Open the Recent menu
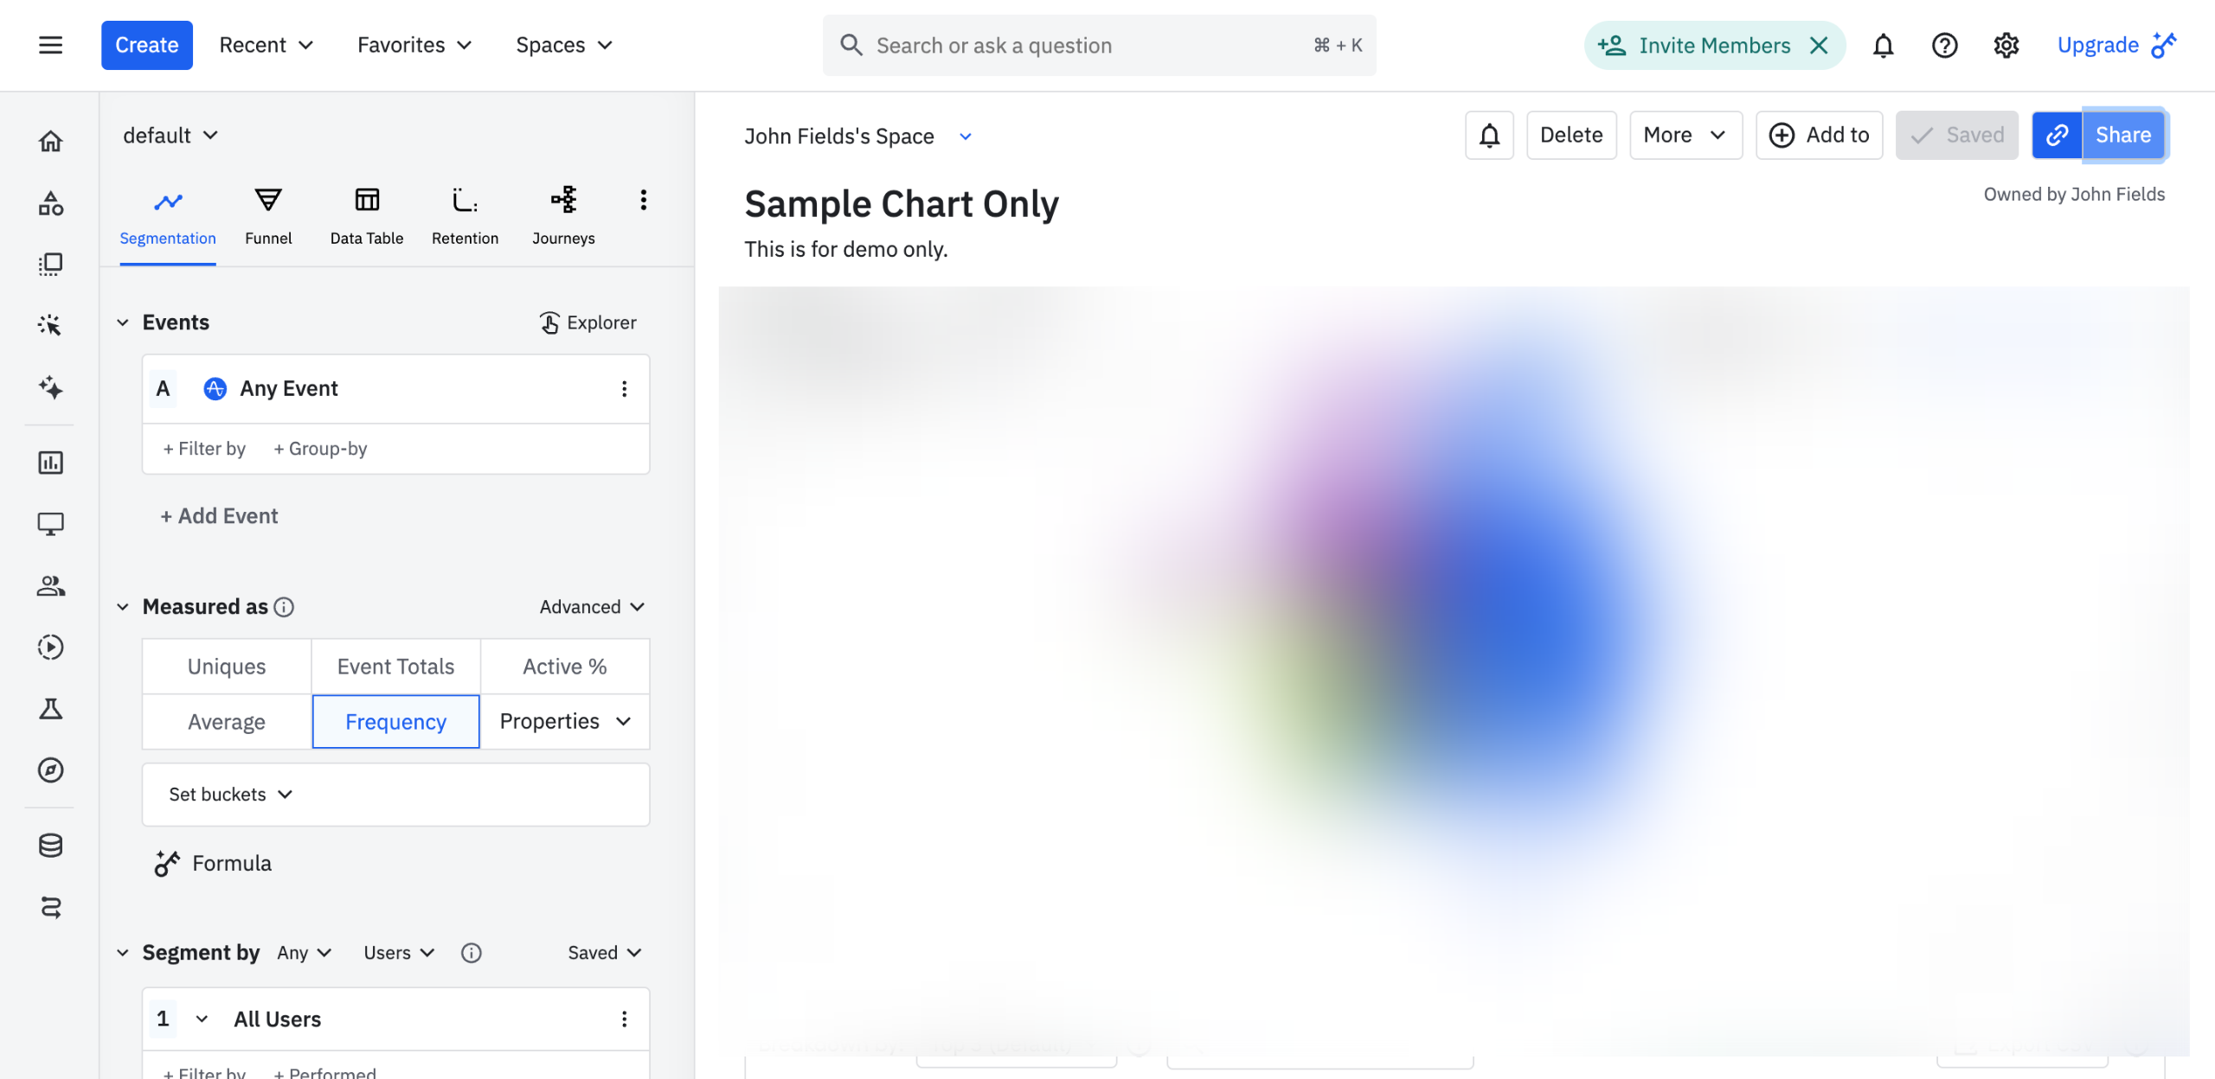Image resolution: width=2215 pixels, height=1079 pixels. pos(266,45)
